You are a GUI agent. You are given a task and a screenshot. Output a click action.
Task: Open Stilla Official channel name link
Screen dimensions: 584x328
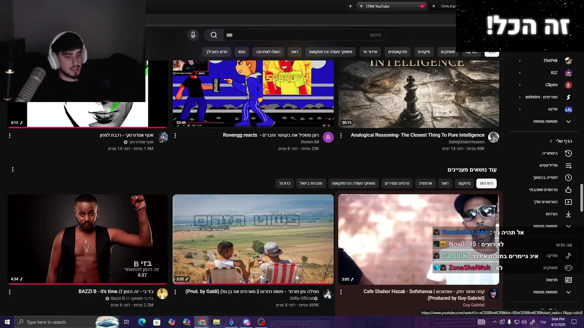tap(302, 298)
